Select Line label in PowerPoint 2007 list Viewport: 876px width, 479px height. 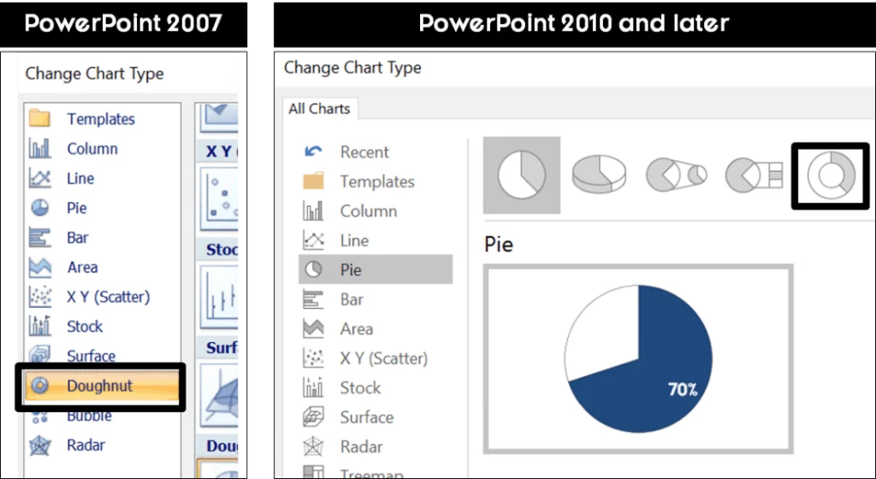click(80, 178)
